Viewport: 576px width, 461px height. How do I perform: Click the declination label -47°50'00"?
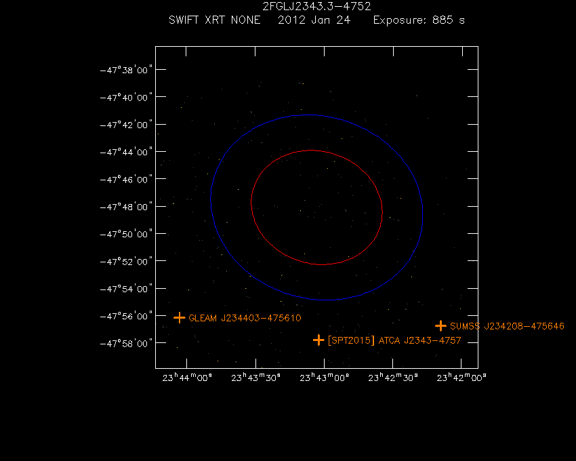[126, 234]
